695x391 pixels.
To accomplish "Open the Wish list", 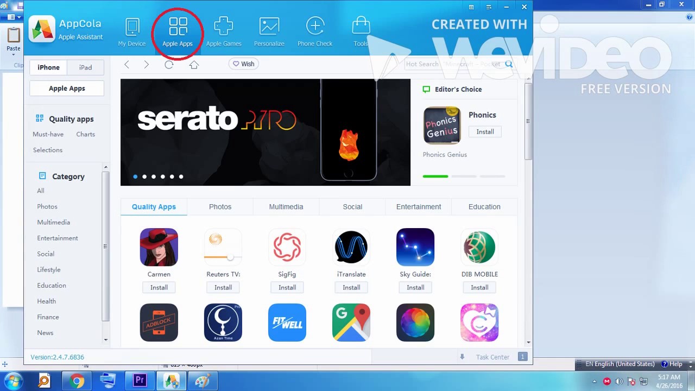I will click(243, 64).
